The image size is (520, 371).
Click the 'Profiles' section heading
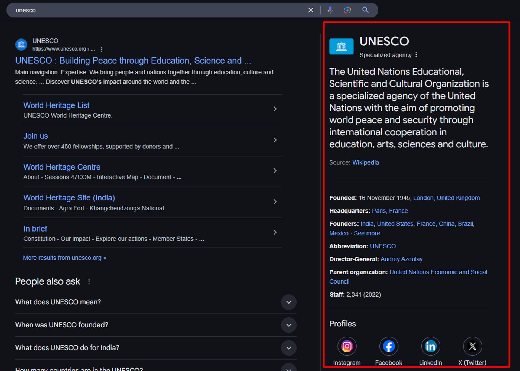tap(342, 324)
